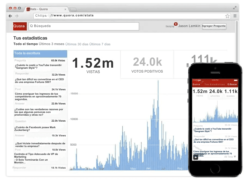The image size is (245, 180).
Task: Tap Buscar search on the phone
Action: click(x=232, y=84)
